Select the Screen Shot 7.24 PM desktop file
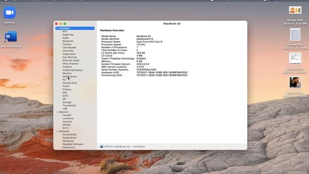The width and height of the screenshot is (309, 174). click(295, 83)
